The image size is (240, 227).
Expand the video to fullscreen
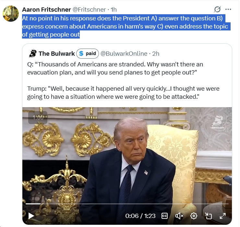(x=222, y=216)
